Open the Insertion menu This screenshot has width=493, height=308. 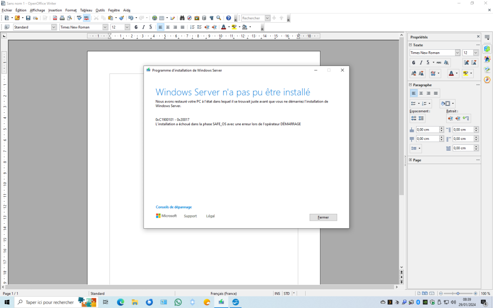pos(55,10)
